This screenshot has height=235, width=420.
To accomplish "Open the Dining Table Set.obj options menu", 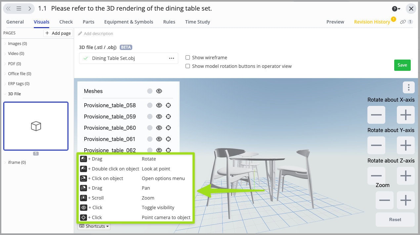I will (171, 58).
